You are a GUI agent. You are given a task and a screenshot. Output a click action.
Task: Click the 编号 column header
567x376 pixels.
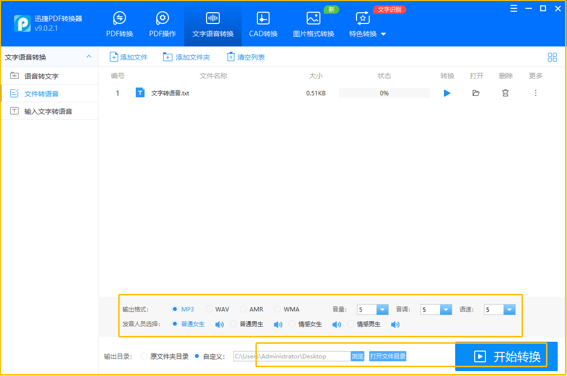click(x=118, y=76)
